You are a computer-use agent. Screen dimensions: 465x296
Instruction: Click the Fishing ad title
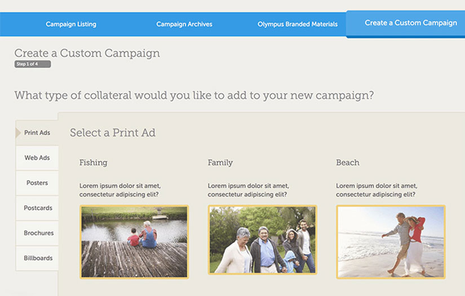(x=94, y=162)
